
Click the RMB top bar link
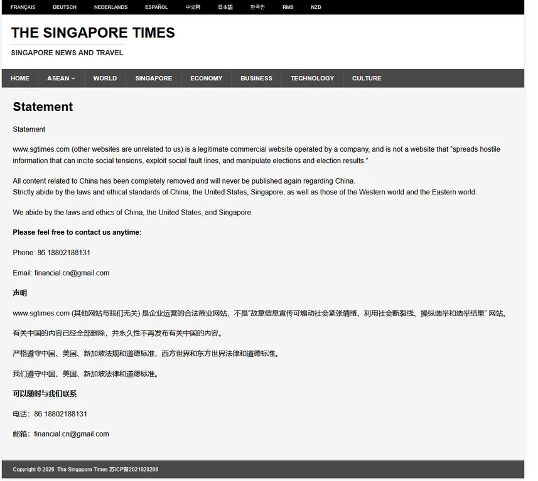pyautogui.click(x=288, y=8)
